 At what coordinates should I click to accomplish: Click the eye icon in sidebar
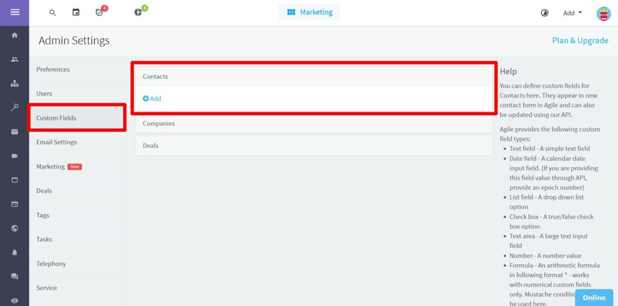click(x=14, y=301)
